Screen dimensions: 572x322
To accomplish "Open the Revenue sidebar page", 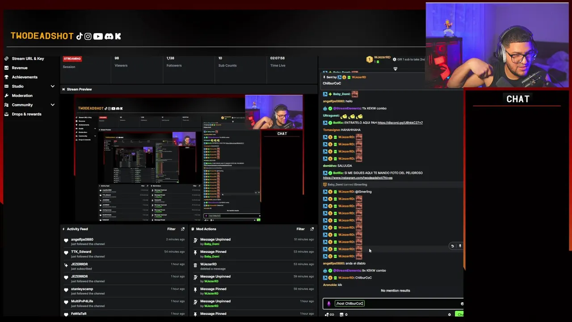I will pyautogui.click(x=20, y=68).
